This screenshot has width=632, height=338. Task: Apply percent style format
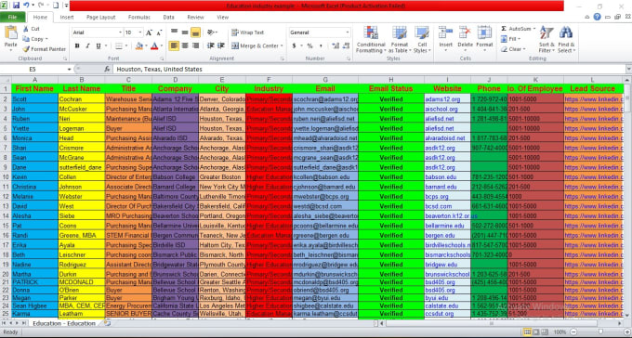pos(309,45)
